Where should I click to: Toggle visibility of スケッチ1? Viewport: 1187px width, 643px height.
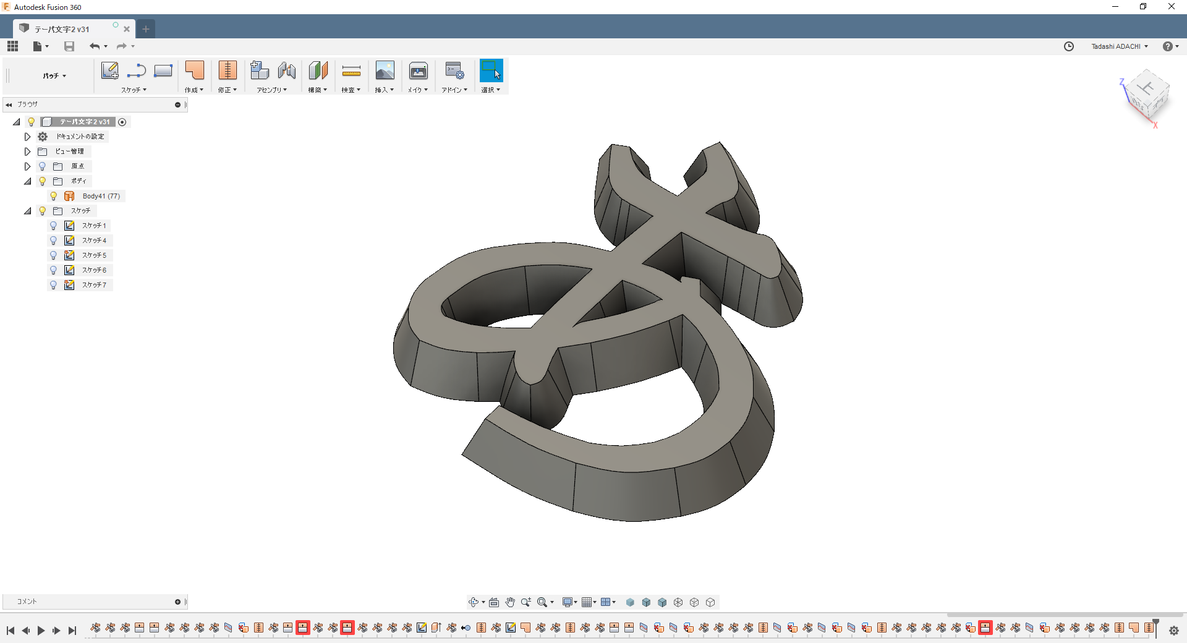tap(54, 226)
